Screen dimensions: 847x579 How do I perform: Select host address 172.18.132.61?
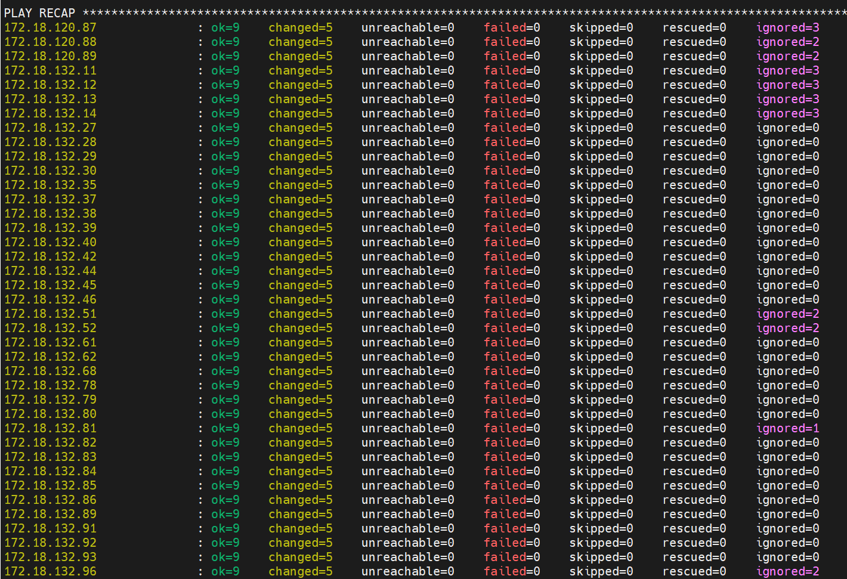pyautogui.click(x=50, y=342)
